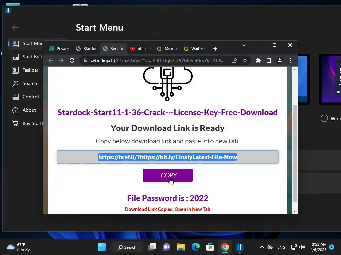Click the taskbar Search box
Image resolution: width=341 pixels, height=255 pixels.
127,247
